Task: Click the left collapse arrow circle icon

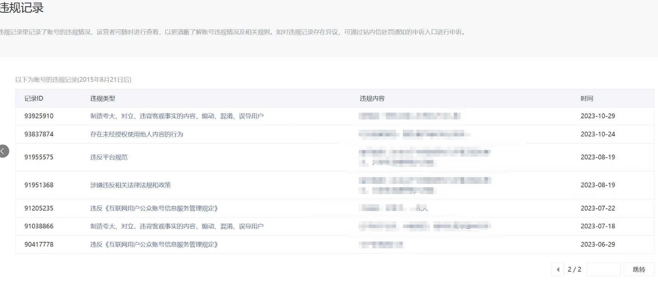Action: click(3, 151)
